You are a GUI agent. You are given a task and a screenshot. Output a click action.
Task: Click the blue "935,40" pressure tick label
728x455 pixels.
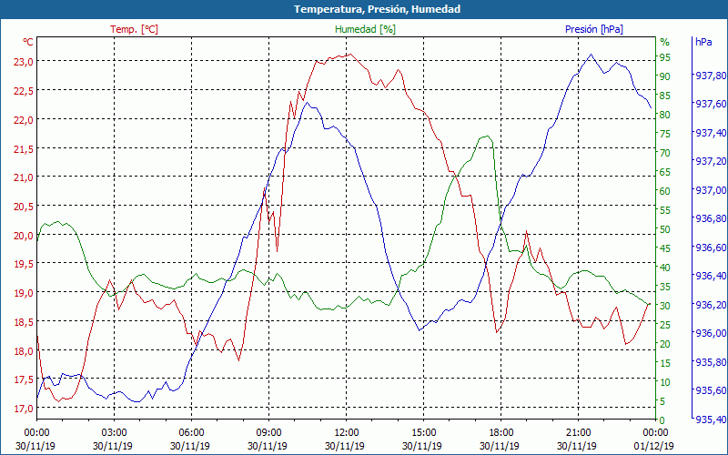(711, 420)
